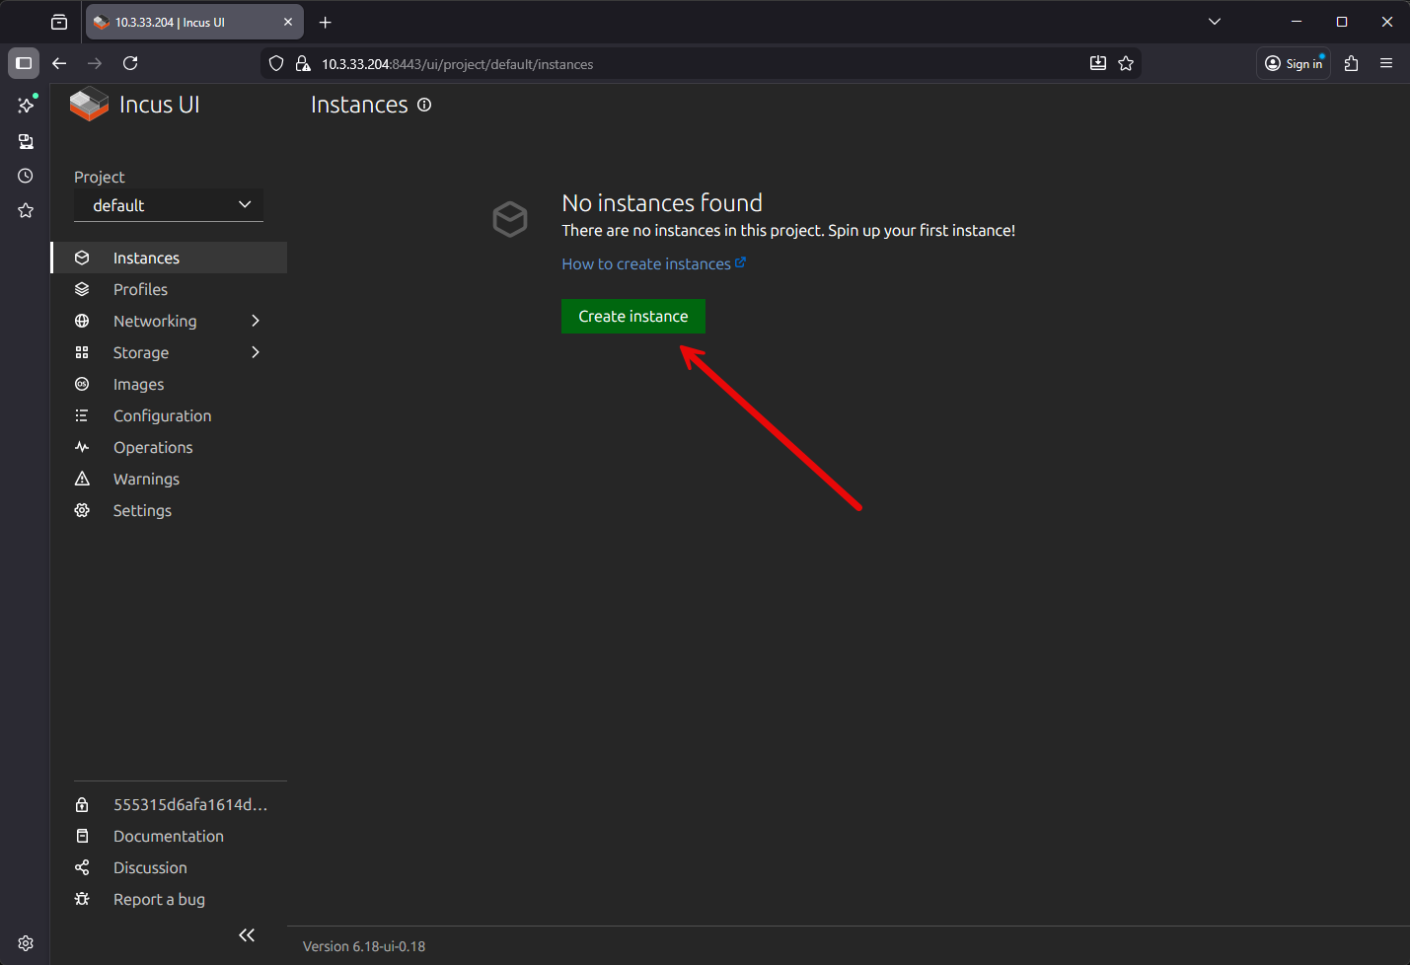Click the install app icon in address bar
Image resolution: width=1410 pixels, height=965 pixels.
[1098, 63]
